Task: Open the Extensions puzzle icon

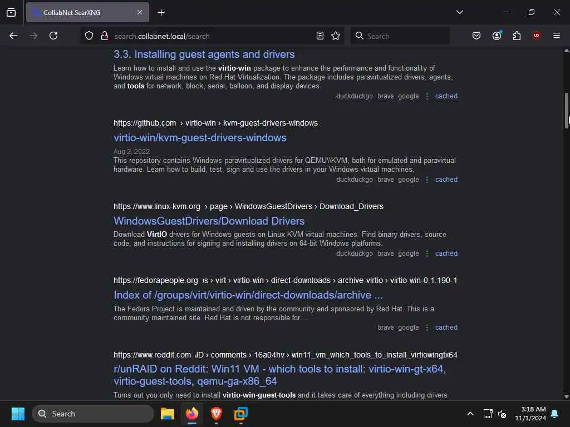Action: pyautogui.click(x=517, y=36)
